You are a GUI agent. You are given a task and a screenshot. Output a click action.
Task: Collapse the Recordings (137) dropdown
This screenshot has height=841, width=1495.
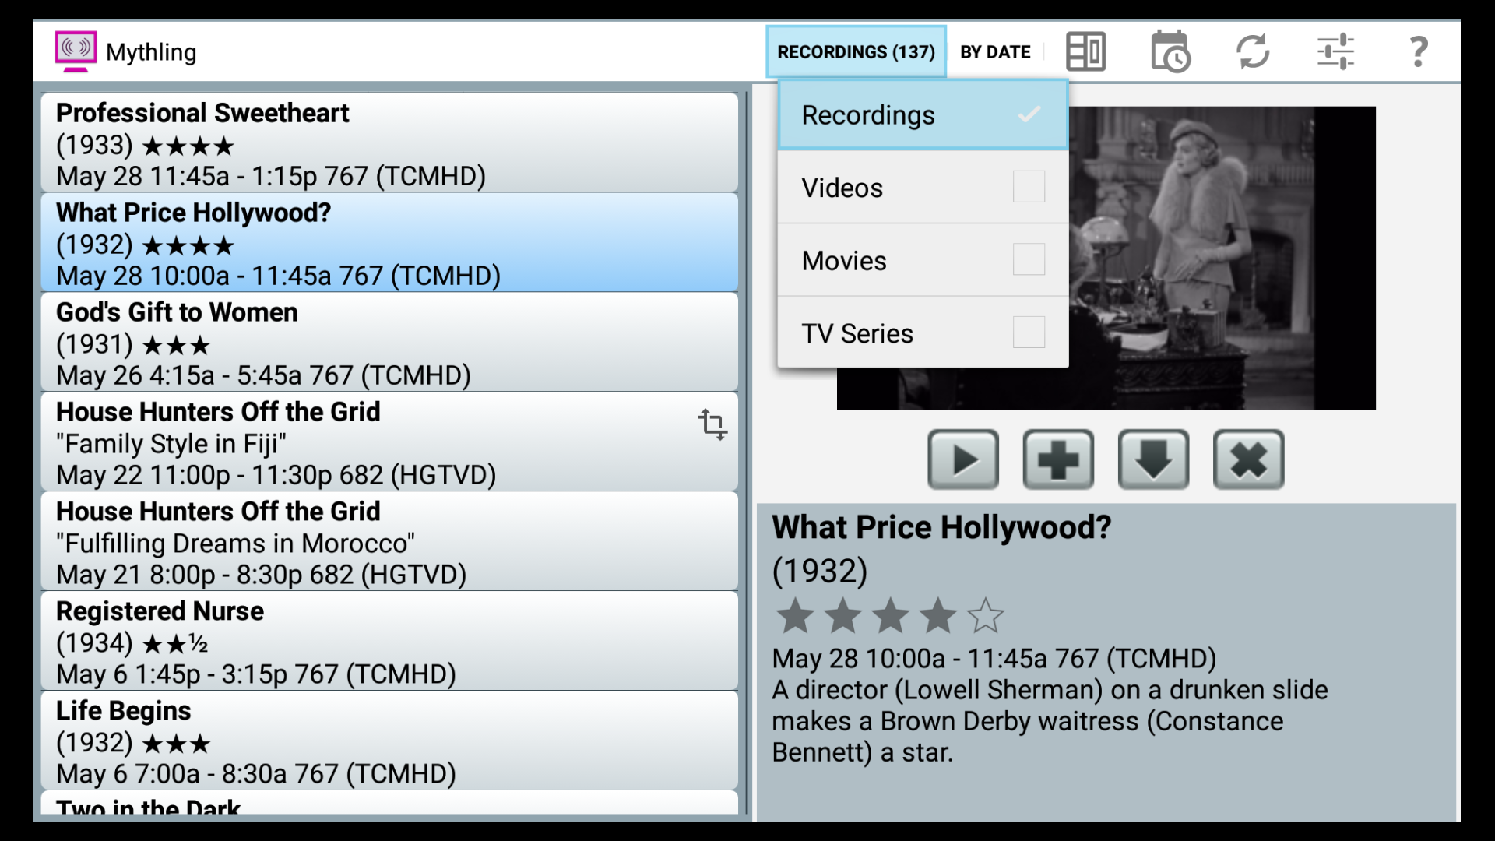(856, 51)
